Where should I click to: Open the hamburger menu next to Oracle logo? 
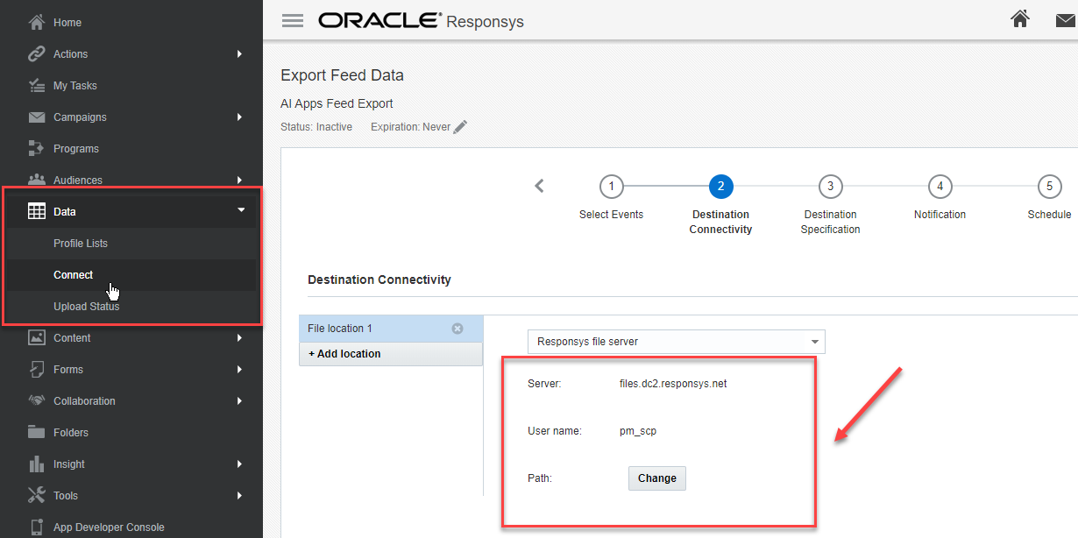coord(293,19)
